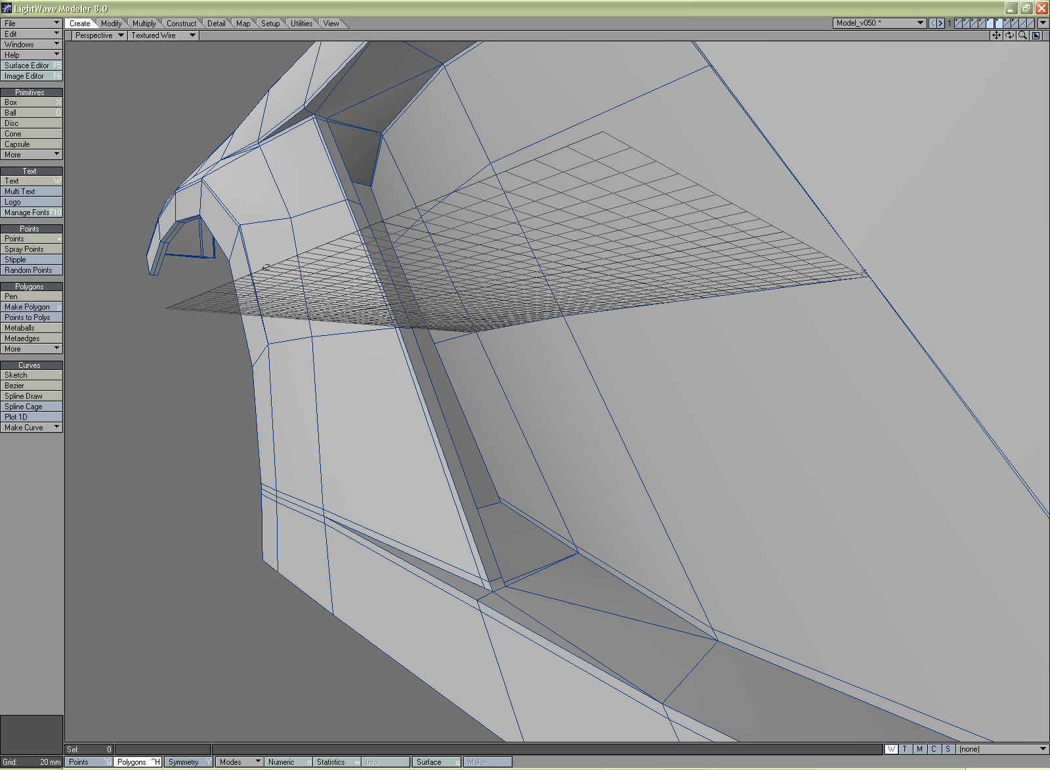Enable the W weight map button
The height and width of the screenshot is (770, 1050).
(x=891, y=749)
